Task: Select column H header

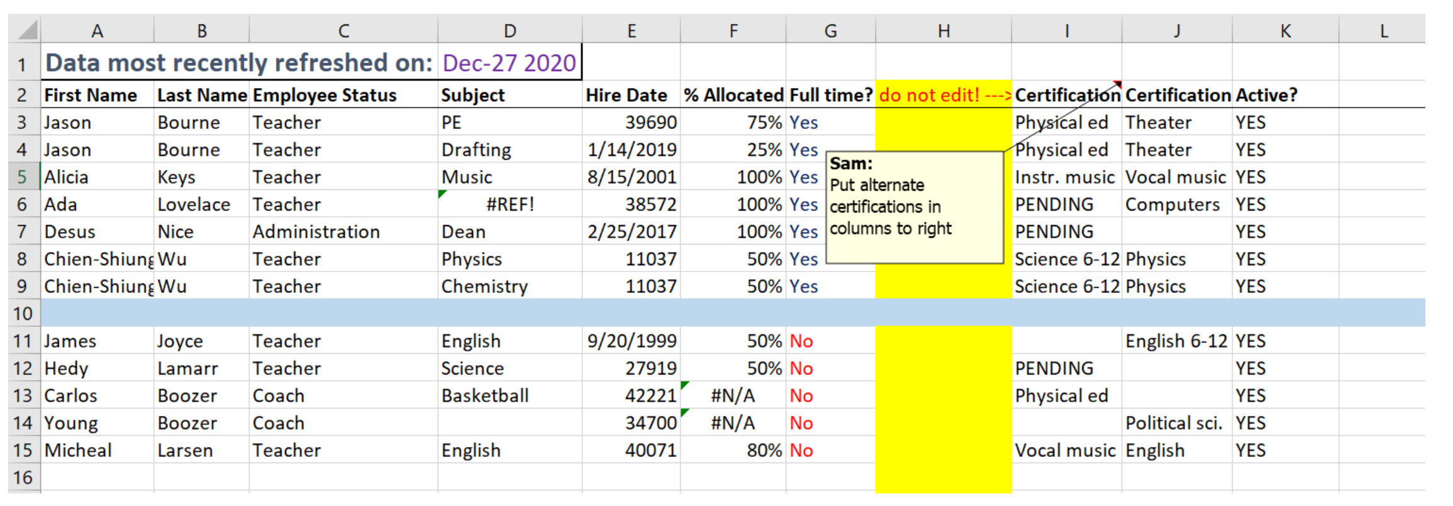Action: (x=943, y=30)
